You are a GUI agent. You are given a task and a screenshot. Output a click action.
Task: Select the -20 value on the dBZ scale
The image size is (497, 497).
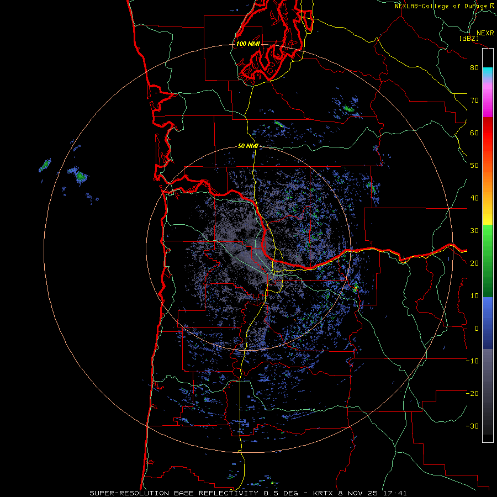[x=472, y=394]
